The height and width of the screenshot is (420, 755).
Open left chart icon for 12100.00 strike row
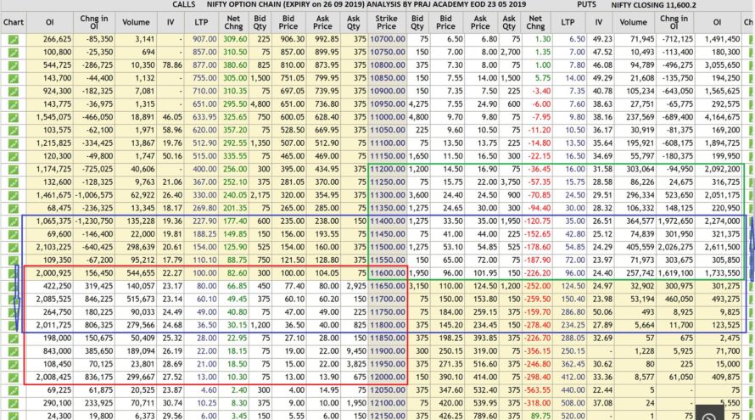[x=13, y=404]
